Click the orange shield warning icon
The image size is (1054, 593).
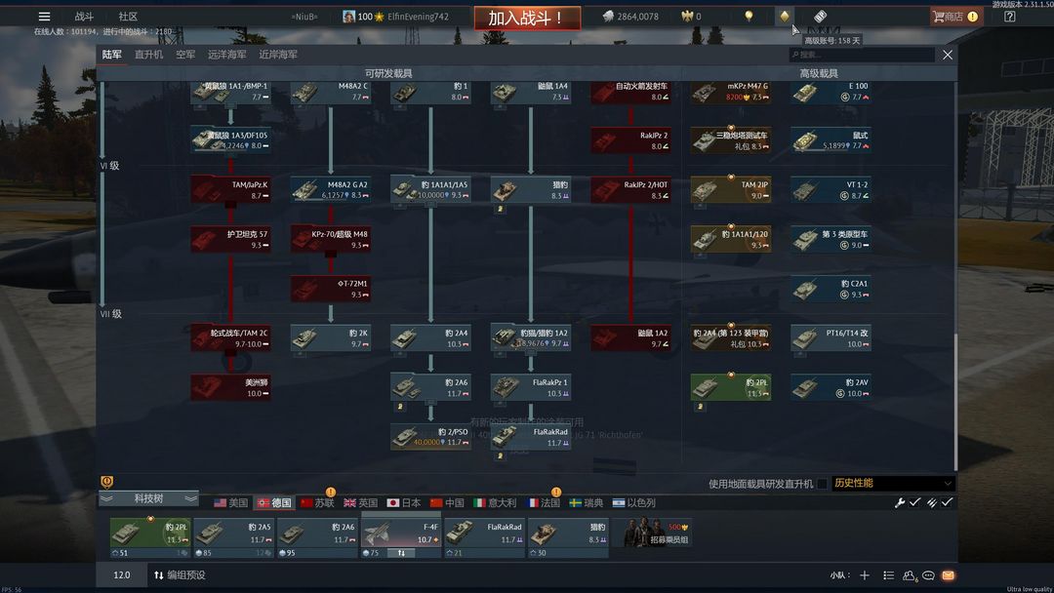107,482
